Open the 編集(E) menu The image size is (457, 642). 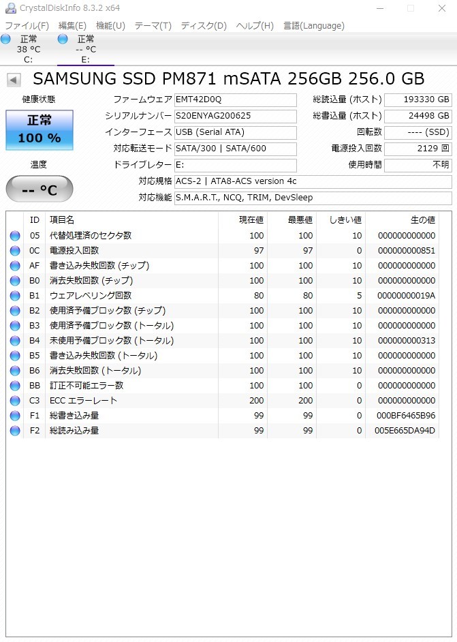pyautogui.click(x=72, y=26)
